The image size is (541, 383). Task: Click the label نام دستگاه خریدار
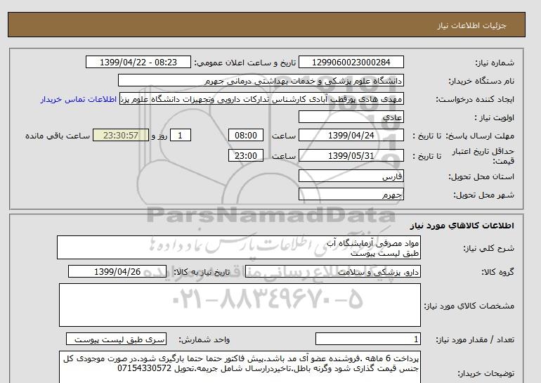[x=481, y=81]
